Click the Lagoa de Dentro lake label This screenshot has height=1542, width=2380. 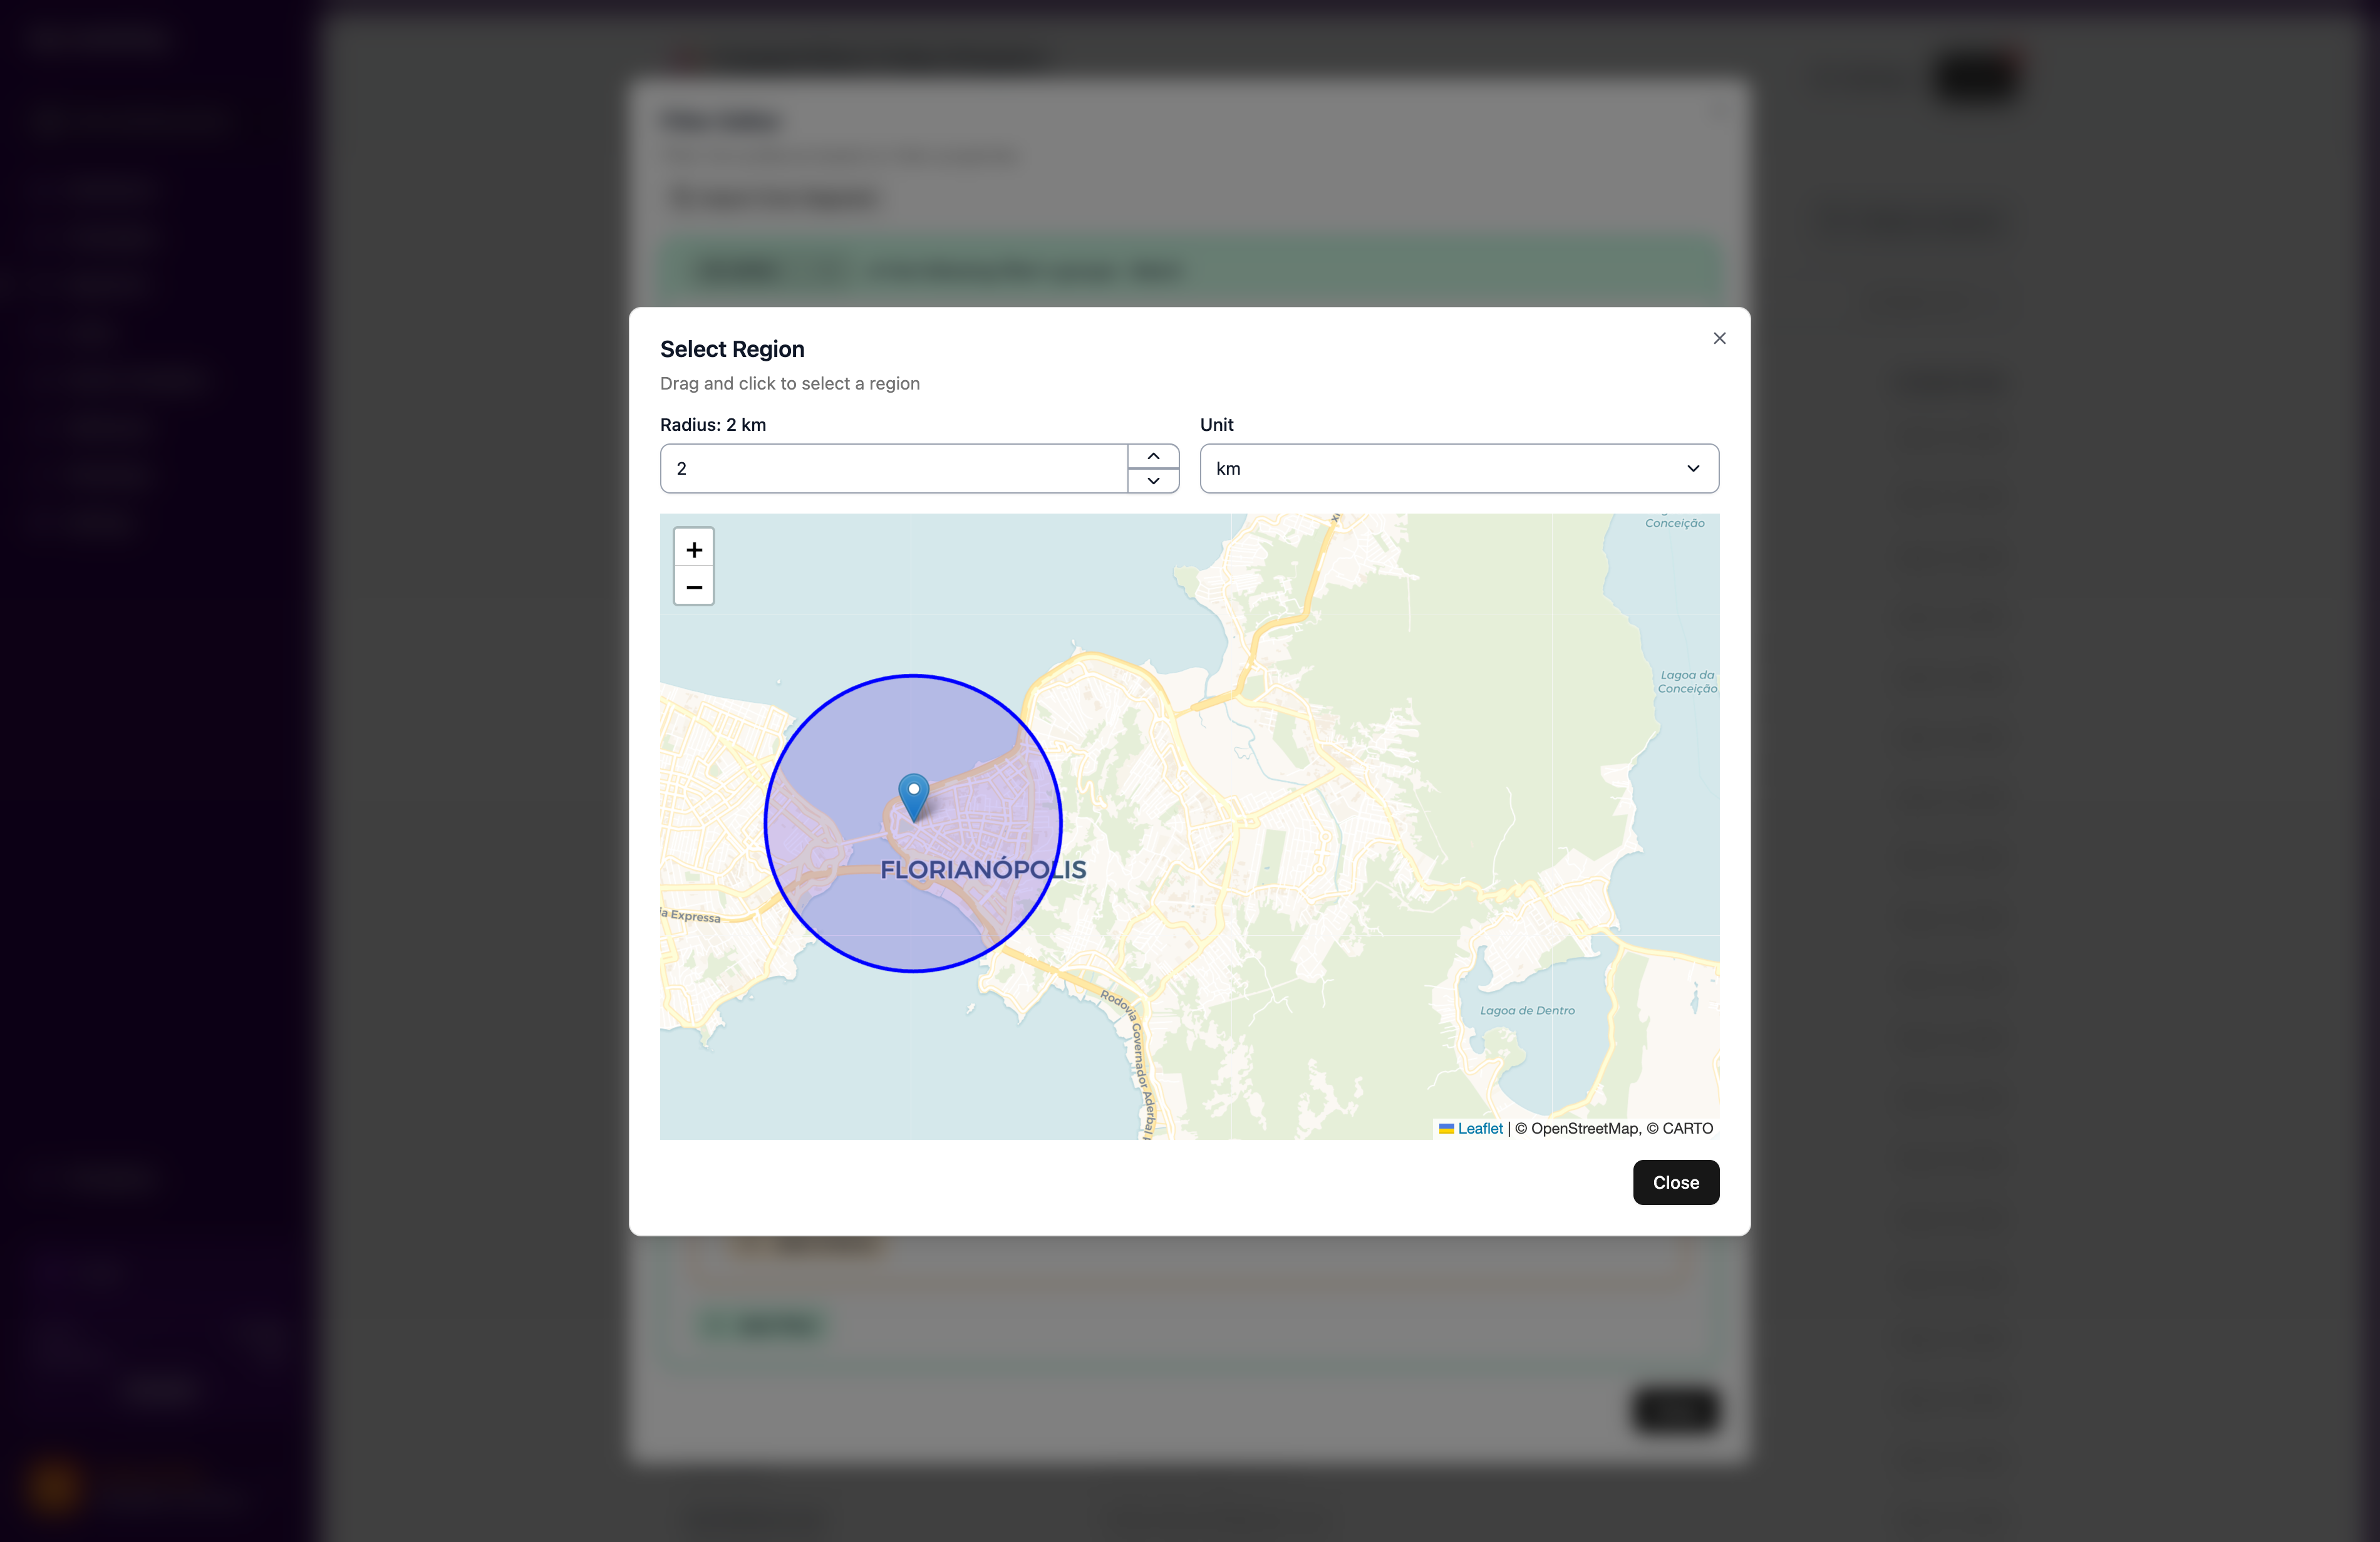[1527, 1010]
